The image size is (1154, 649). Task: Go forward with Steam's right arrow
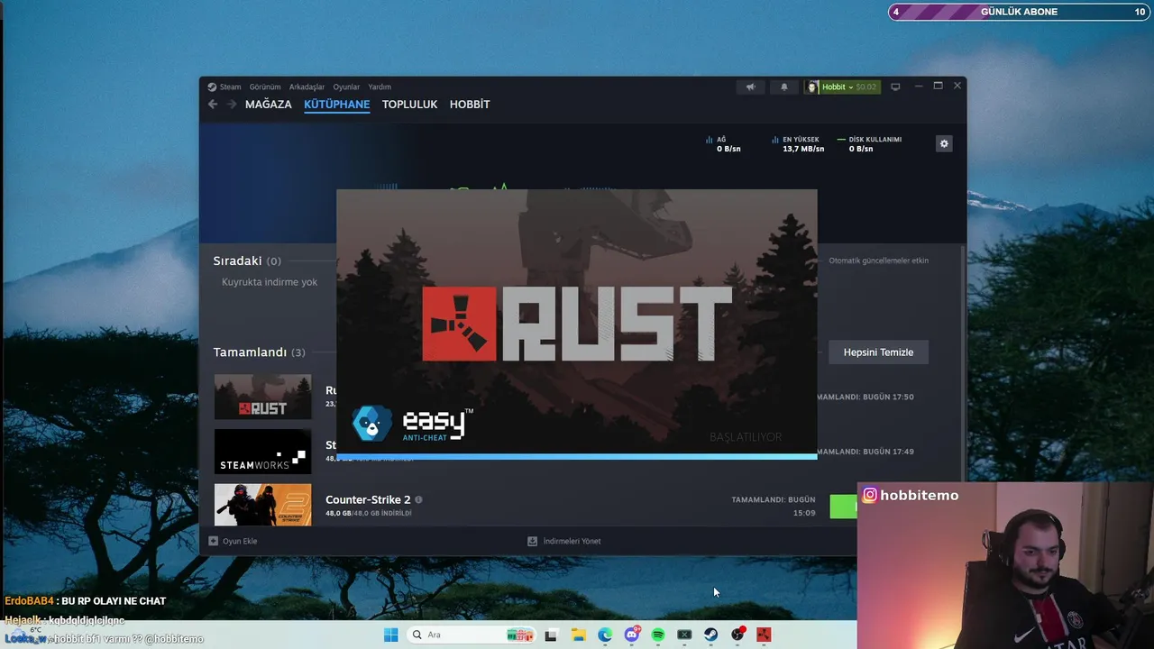[x=232, y=105]
